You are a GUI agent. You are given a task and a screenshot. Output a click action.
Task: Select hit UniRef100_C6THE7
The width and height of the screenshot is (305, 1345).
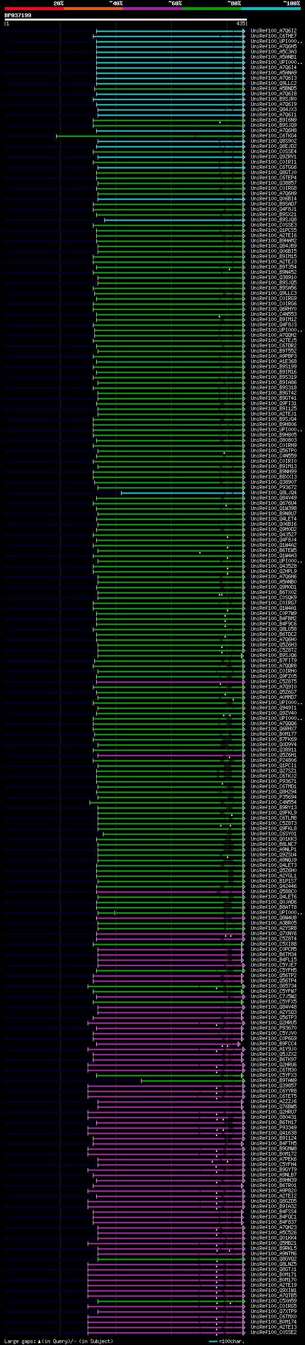[274, 36]
